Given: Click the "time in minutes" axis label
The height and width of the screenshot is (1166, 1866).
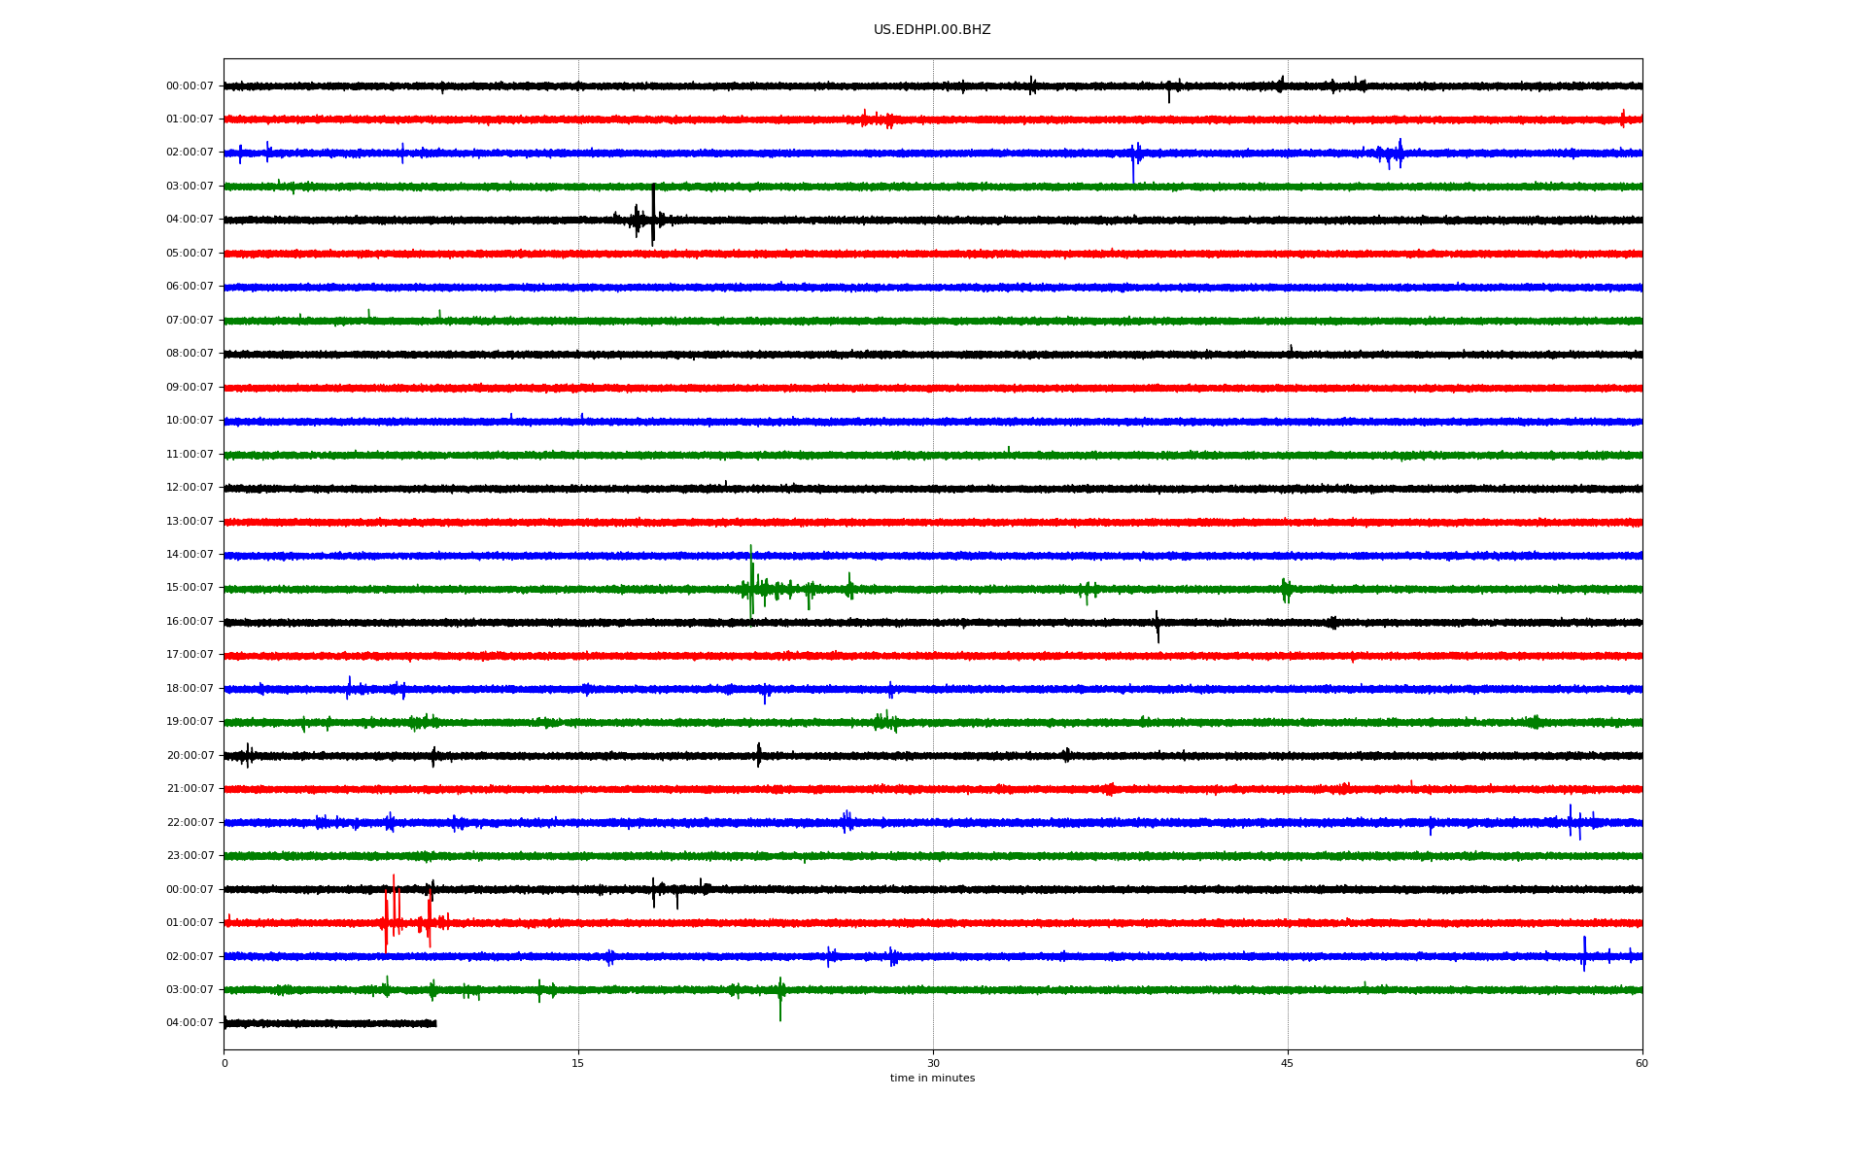Looking at the screenshot, I should coord(932,1079).
